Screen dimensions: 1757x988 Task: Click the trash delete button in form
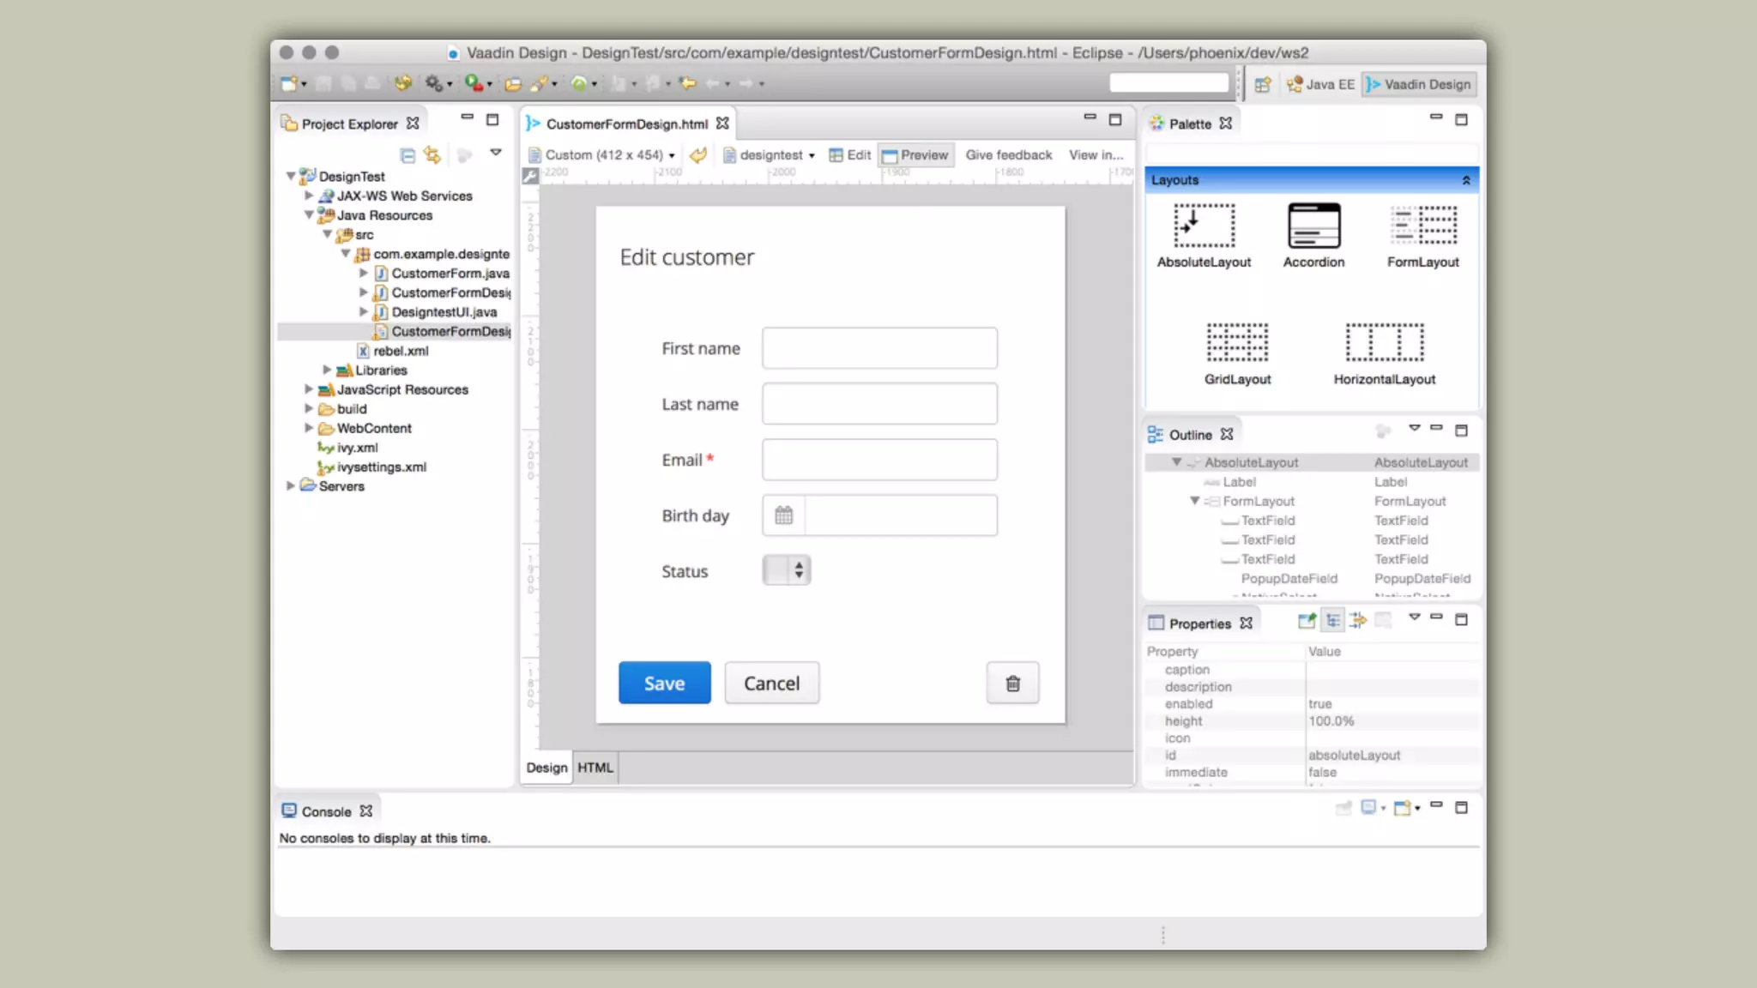1012,683
